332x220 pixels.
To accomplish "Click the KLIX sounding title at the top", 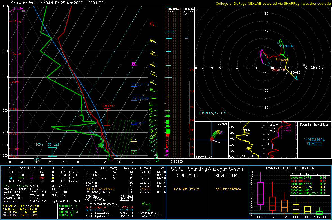I will coord(57,3).
